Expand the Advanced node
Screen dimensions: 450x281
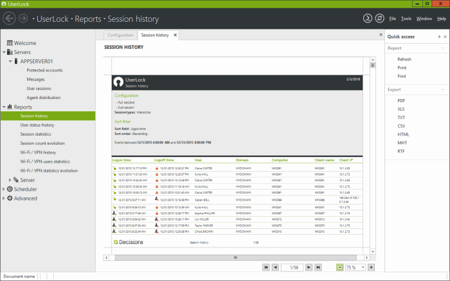[3, 198]
